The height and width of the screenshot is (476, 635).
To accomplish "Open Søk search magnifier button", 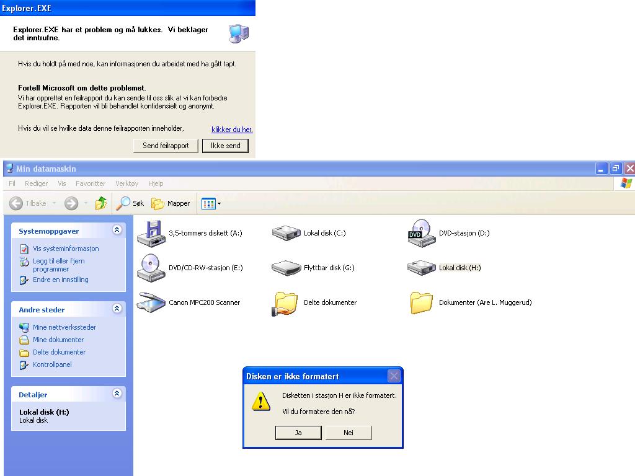I will (130, 203).
